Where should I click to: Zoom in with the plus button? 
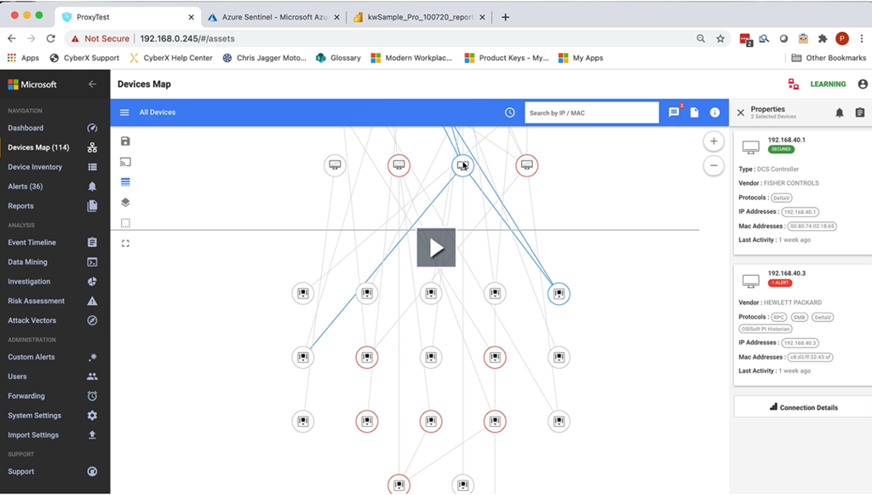[714, 141]
